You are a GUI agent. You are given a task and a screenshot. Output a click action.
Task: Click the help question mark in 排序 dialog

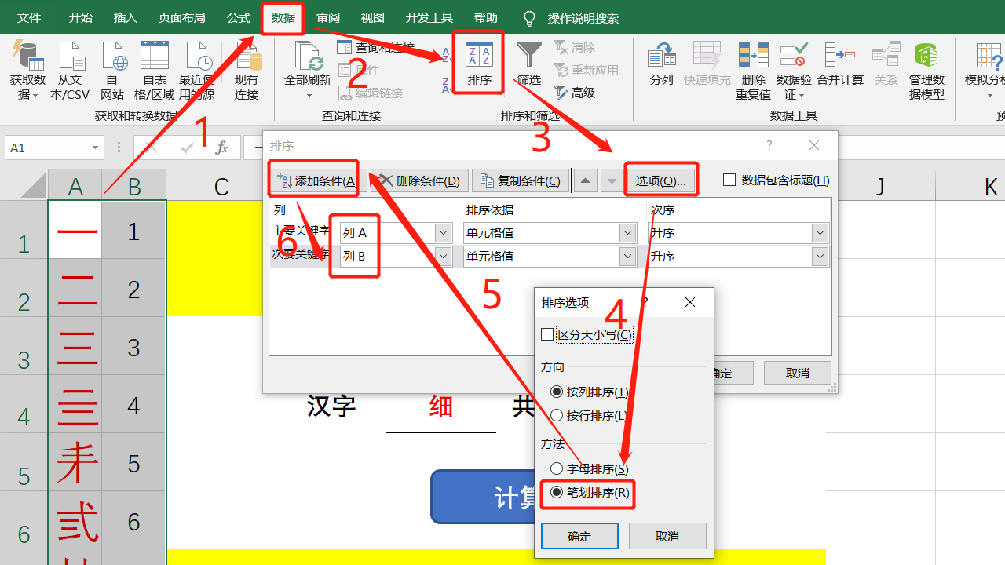(x=769, y=146)
